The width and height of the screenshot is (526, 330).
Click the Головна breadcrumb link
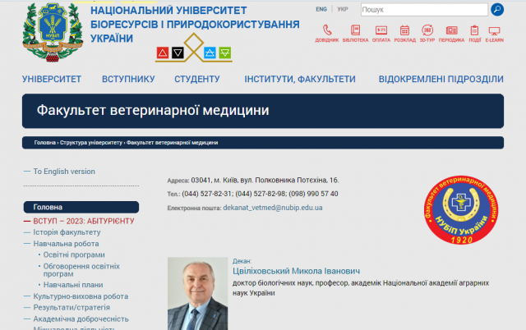(45, 143)
